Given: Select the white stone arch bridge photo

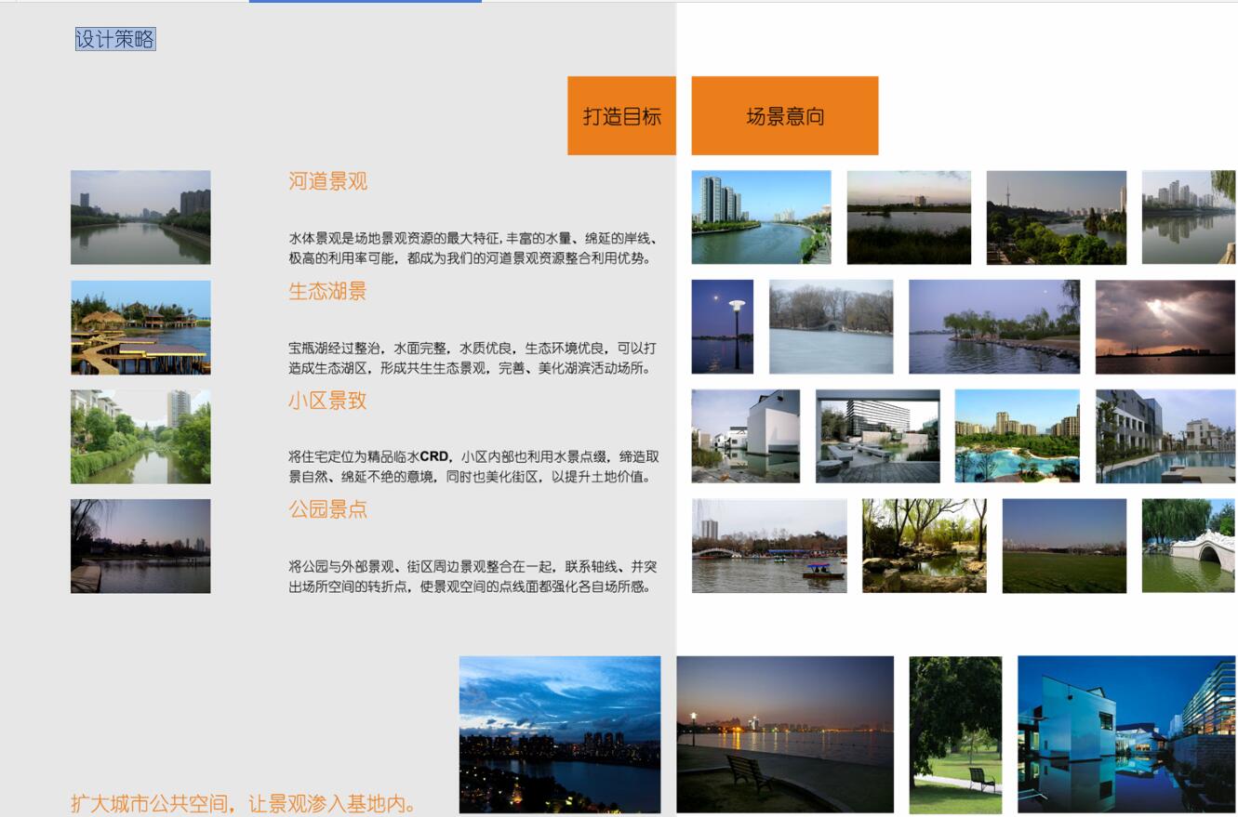Looking at the screenshot, I should pyautogui.click(x=1189, y=546).
